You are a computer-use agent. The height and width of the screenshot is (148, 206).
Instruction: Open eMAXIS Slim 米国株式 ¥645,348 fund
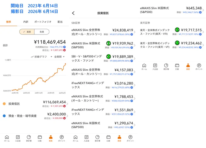click(x=171, y=10)
